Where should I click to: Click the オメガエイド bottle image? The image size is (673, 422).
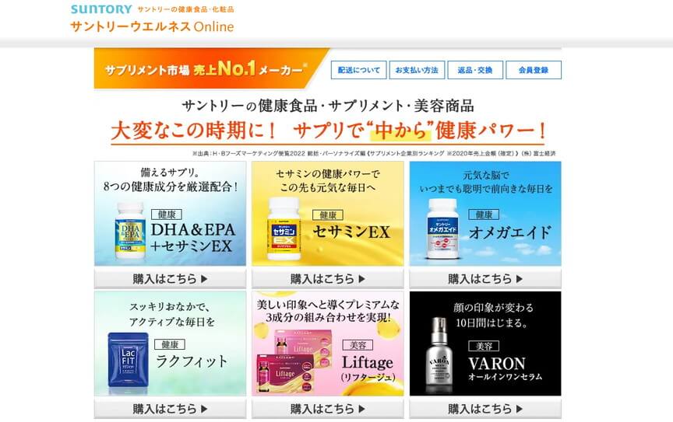(x=443, y=229)
